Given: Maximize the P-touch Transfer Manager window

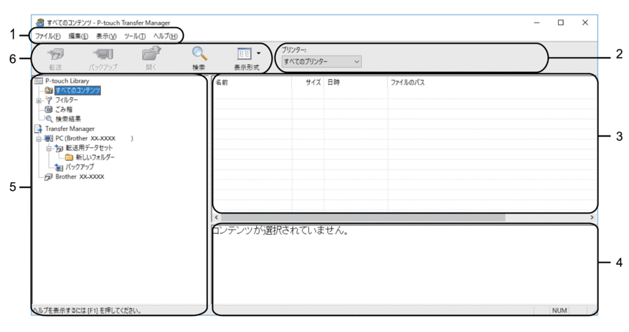Looking at the screenshot, I should [x=561, y=23].
